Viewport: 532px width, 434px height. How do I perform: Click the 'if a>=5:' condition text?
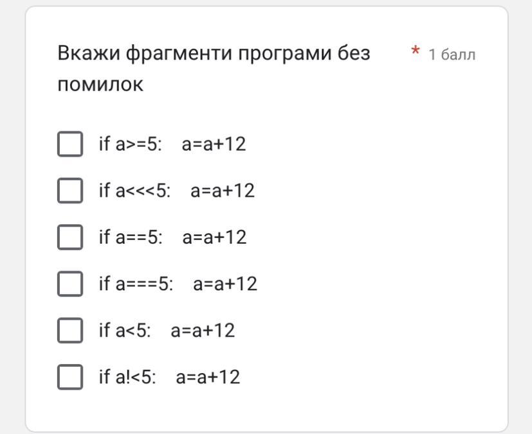(131, 144)
